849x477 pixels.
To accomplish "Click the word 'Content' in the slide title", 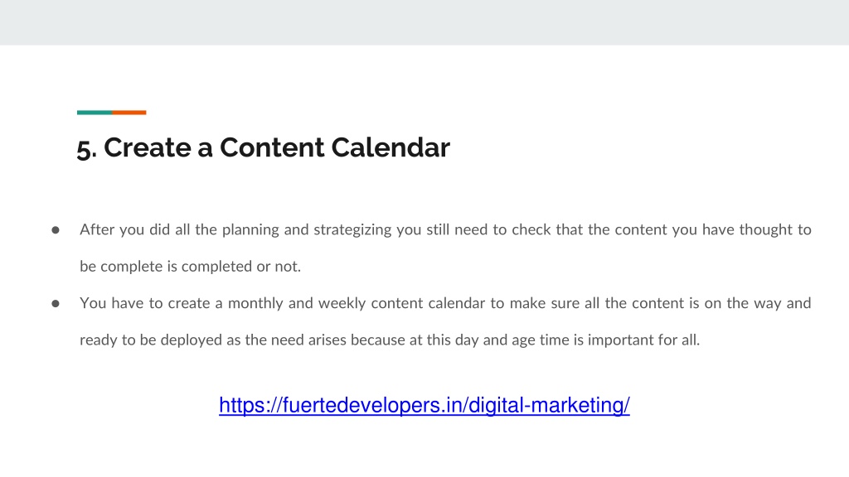I will pyautogui.click(x=272, y=147).
